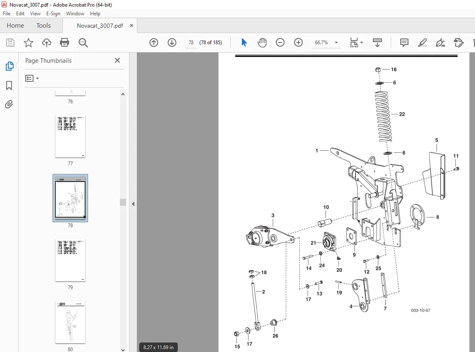The image size is (475, 352).
Task: Click part label '26' in diagram
Action: coord(275,335)
